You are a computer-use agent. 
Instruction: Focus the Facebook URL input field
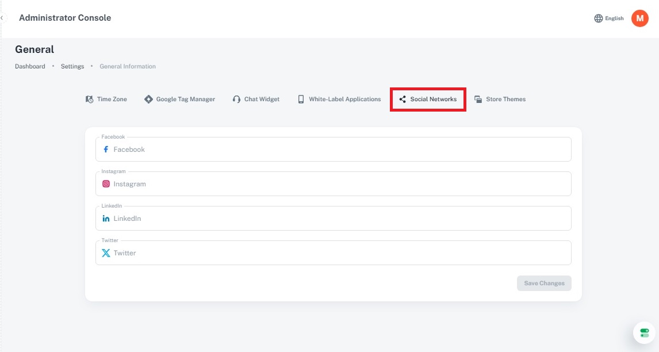point(339,150)
